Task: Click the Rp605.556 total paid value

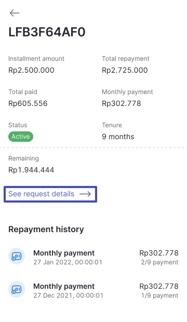Action: (28, 103)
